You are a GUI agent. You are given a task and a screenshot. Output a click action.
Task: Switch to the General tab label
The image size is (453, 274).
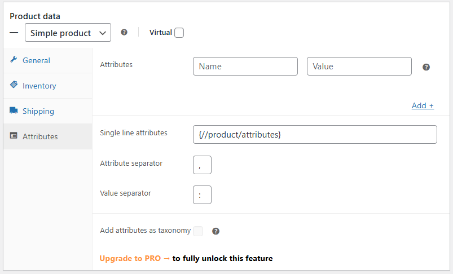36,60
